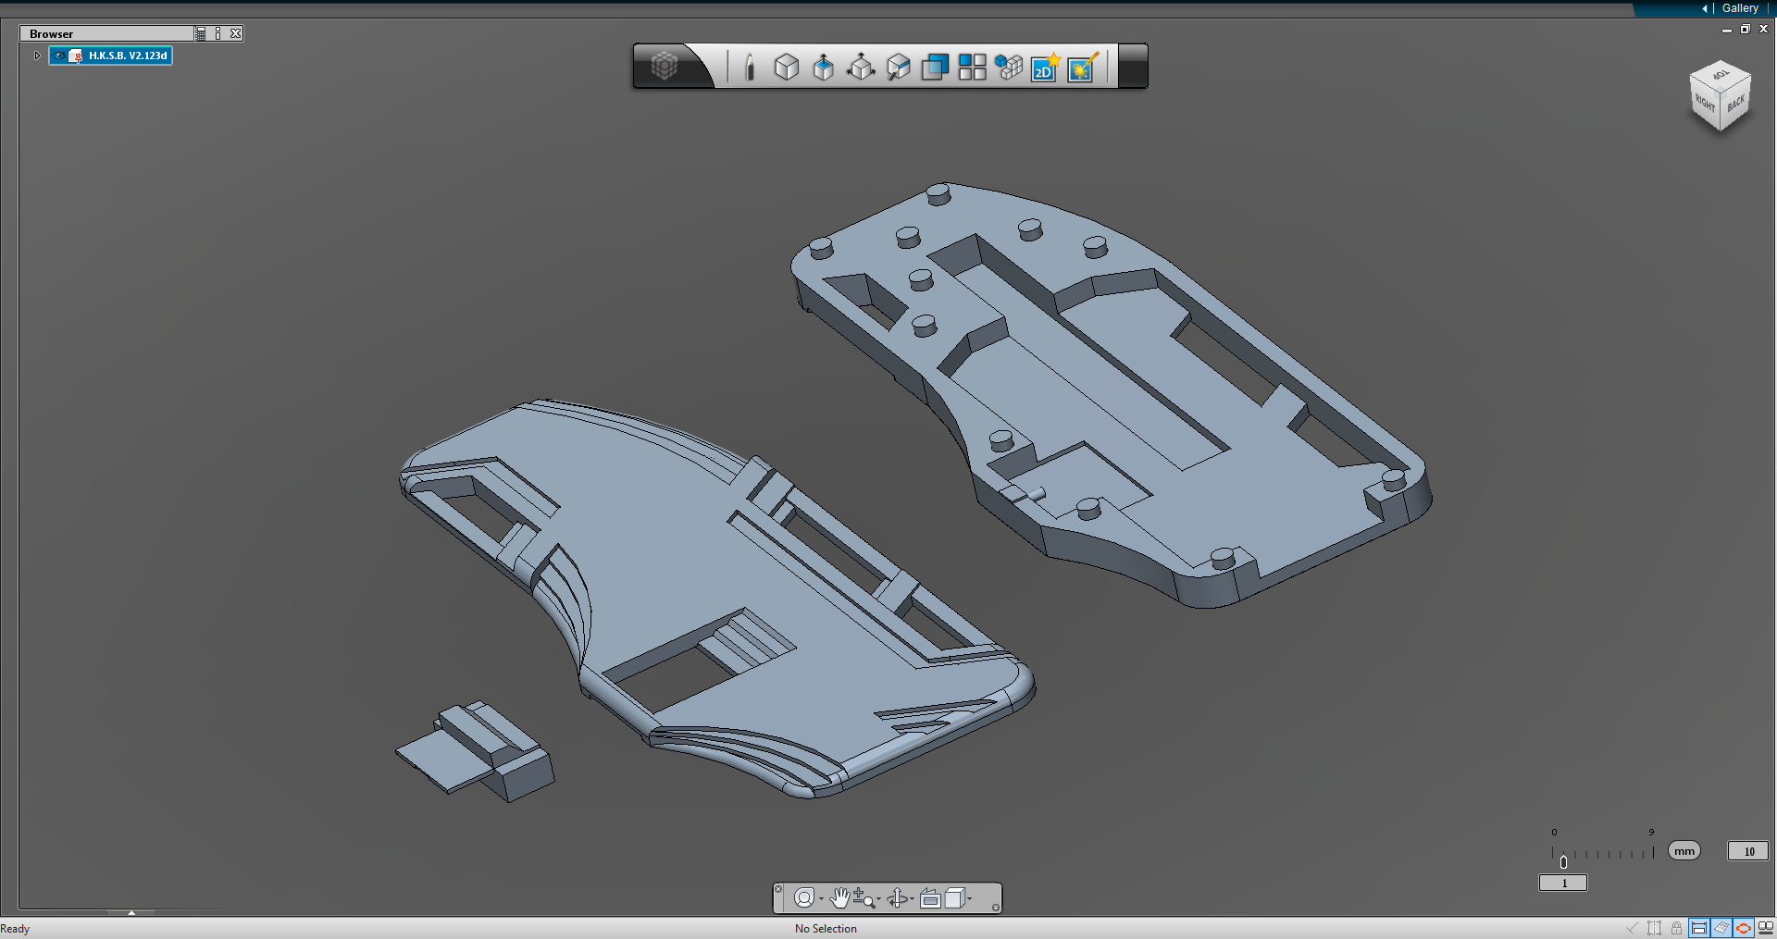Click the ruler slider handle
The height and width of the screenshot is (939, 1777).
point(1563,861)
